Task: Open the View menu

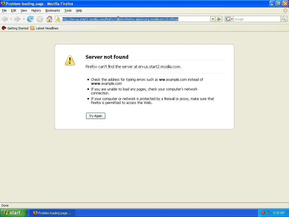Action: (x=24, y=10)
